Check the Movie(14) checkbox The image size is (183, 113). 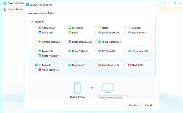(36, 51)
